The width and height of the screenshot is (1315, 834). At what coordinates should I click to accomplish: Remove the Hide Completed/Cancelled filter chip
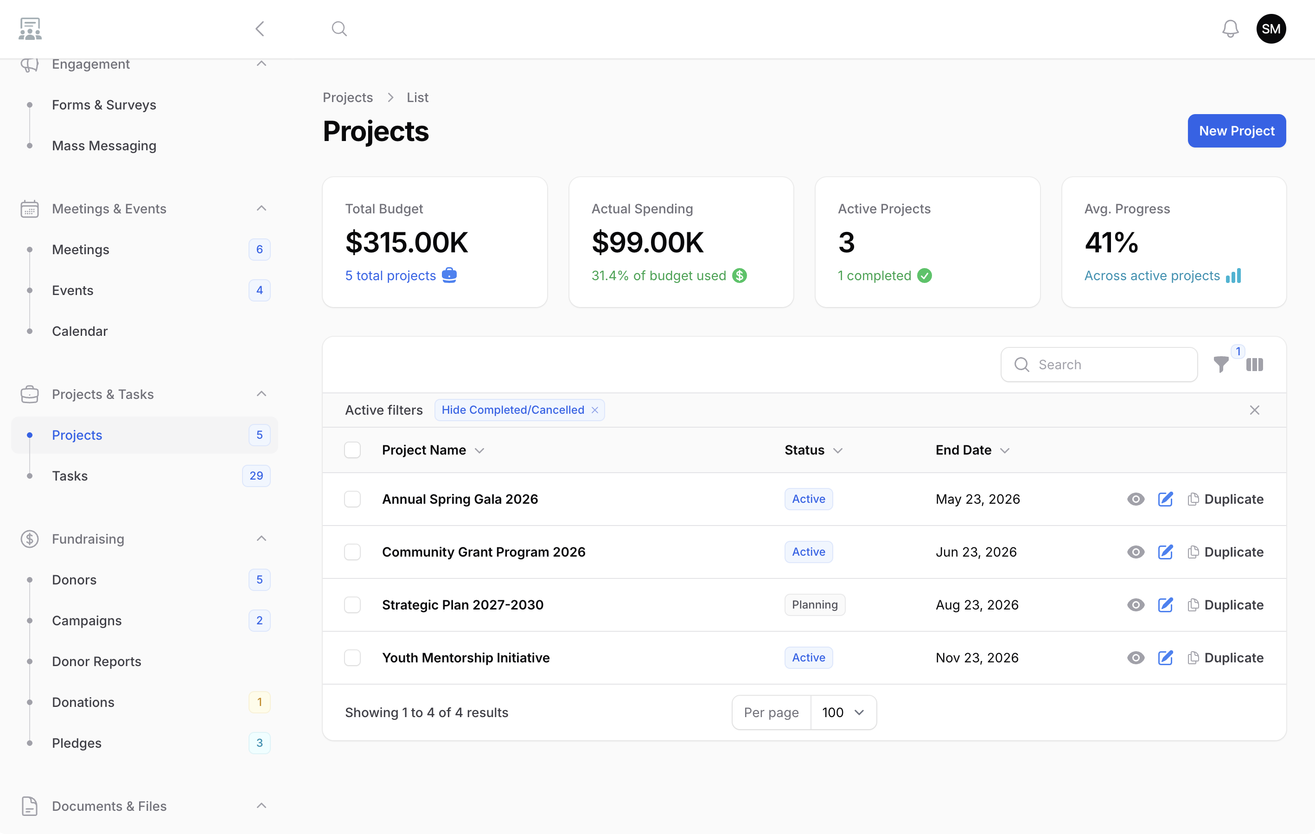pyautogui.click(x=595, y=410)
